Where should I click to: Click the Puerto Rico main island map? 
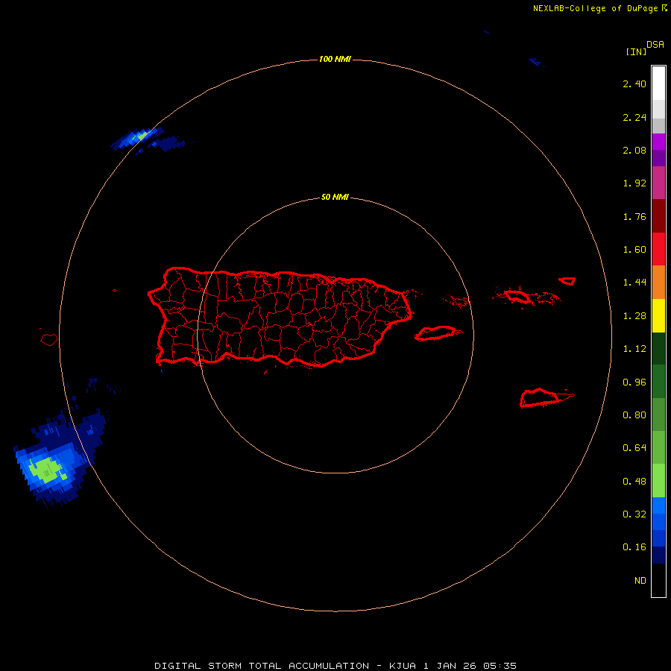(x=280, y=318)
